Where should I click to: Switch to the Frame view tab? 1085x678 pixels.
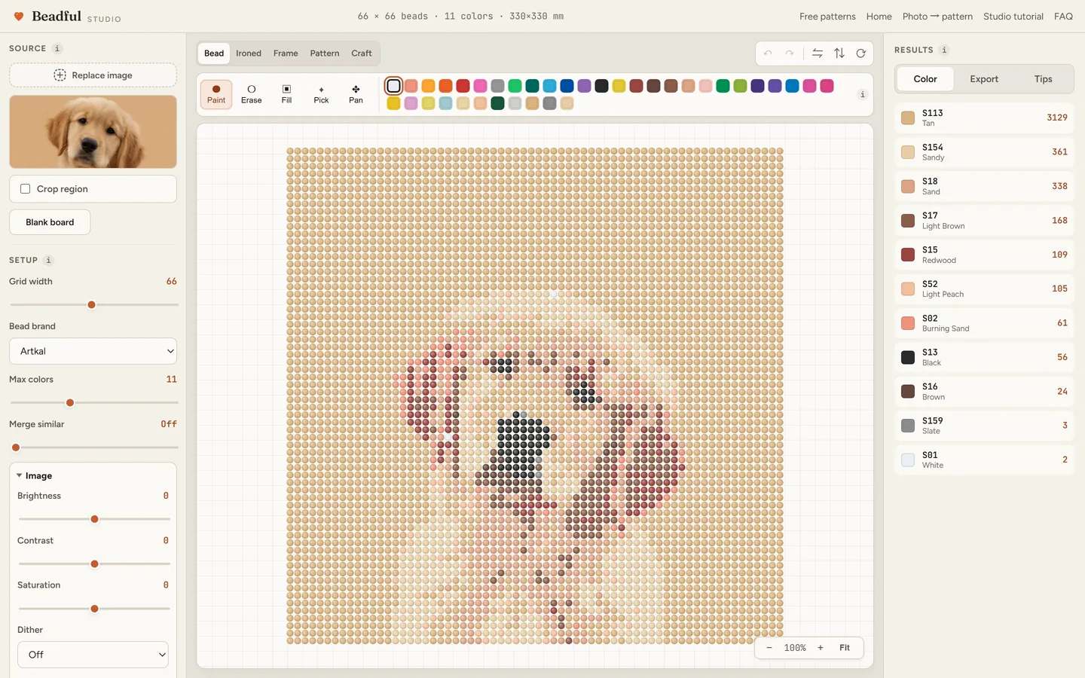click(x=286, y=53)
